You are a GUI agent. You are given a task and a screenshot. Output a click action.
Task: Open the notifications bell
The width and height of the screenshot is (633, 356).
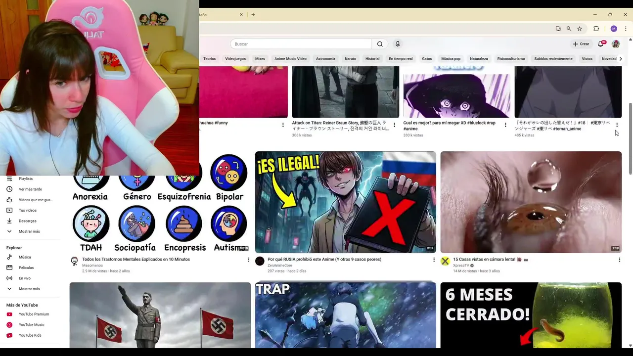(601, 44)
